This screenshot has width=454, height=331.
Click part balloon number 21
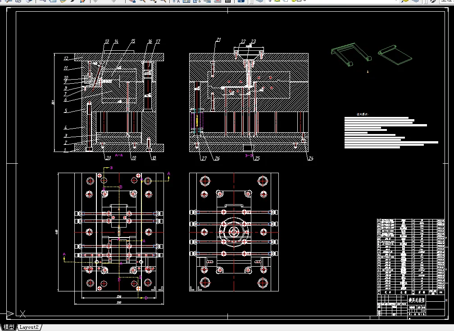218,40
